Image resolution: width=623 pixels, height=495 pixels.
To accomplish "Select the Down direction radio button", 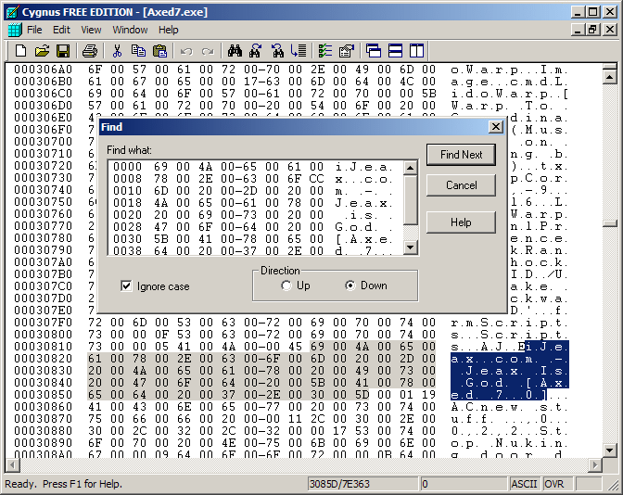I will pos(350,286).
